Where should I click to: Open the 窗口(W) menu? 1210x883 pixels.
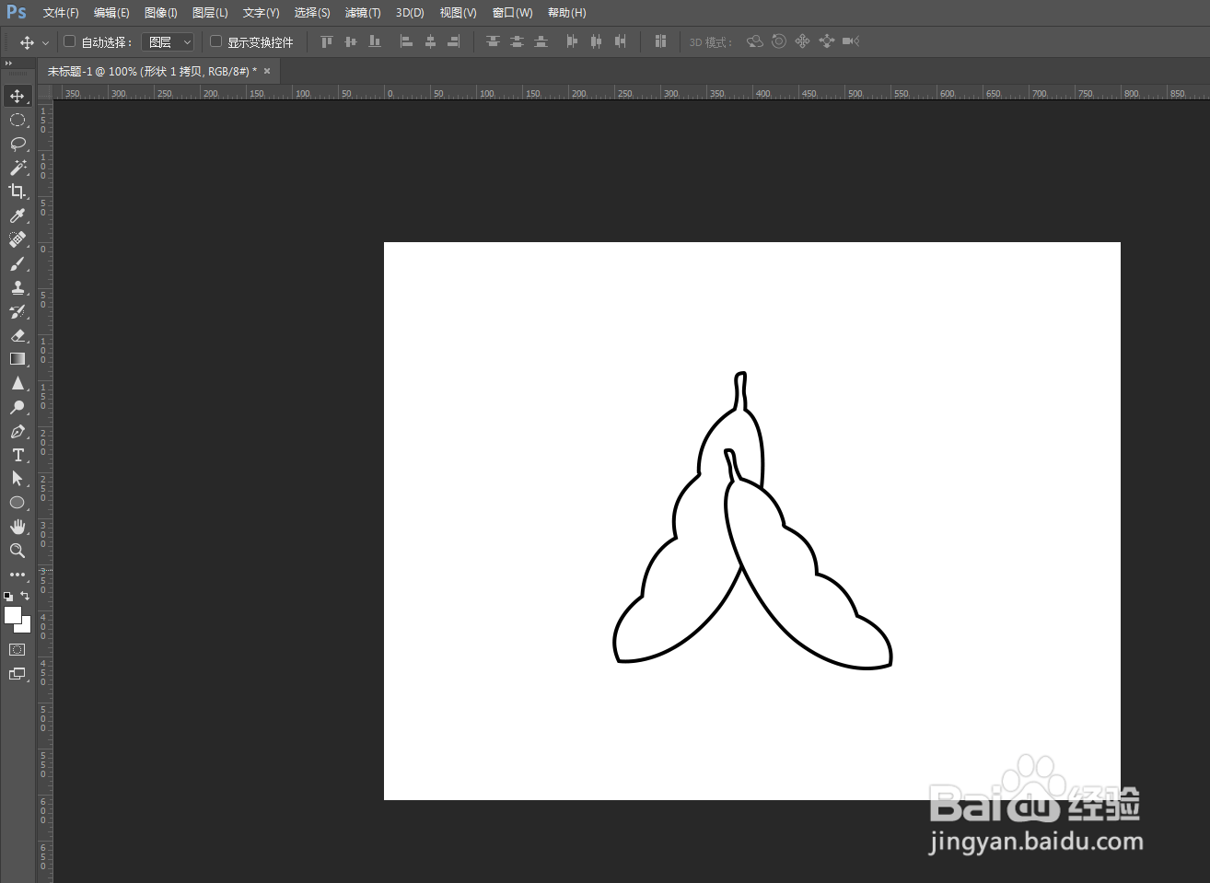tap(512, 13)
